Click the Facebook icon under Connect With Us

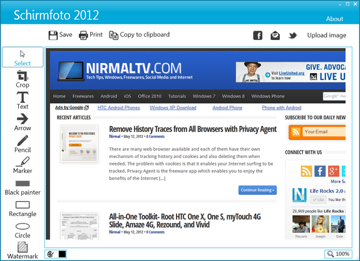click(x=320, y=171)
